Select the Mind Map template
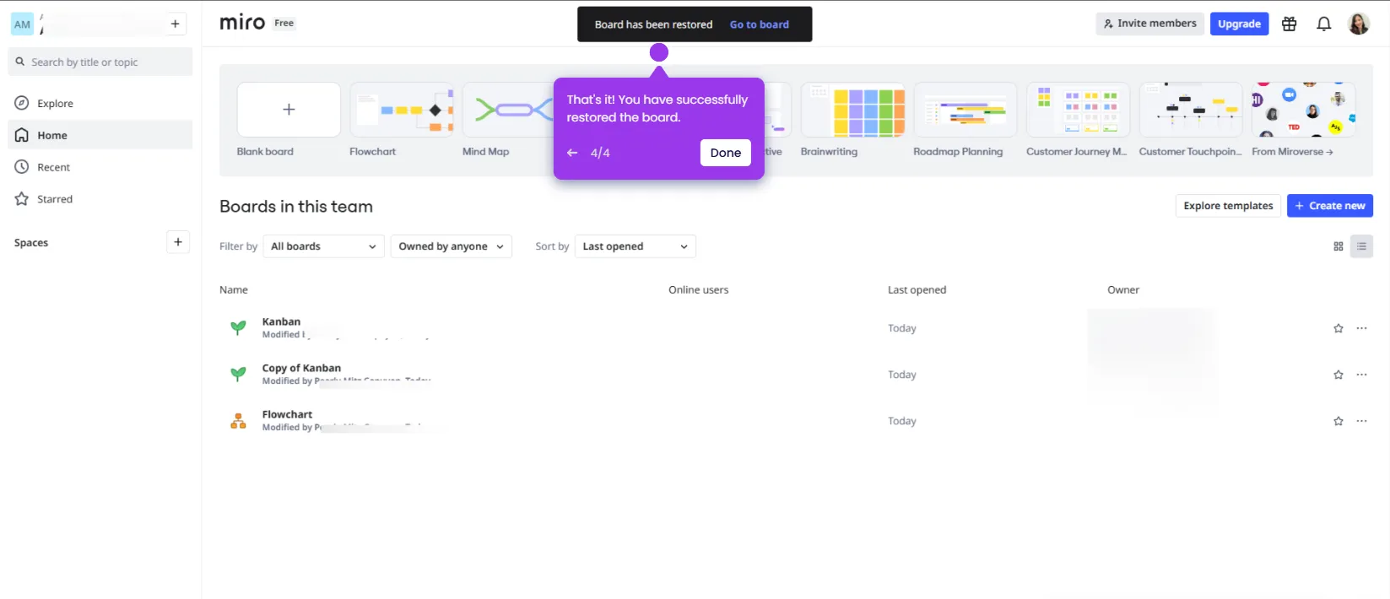The height and width of the screenshot is (599, 1390). pyautogui.click(x=508, y=110)
